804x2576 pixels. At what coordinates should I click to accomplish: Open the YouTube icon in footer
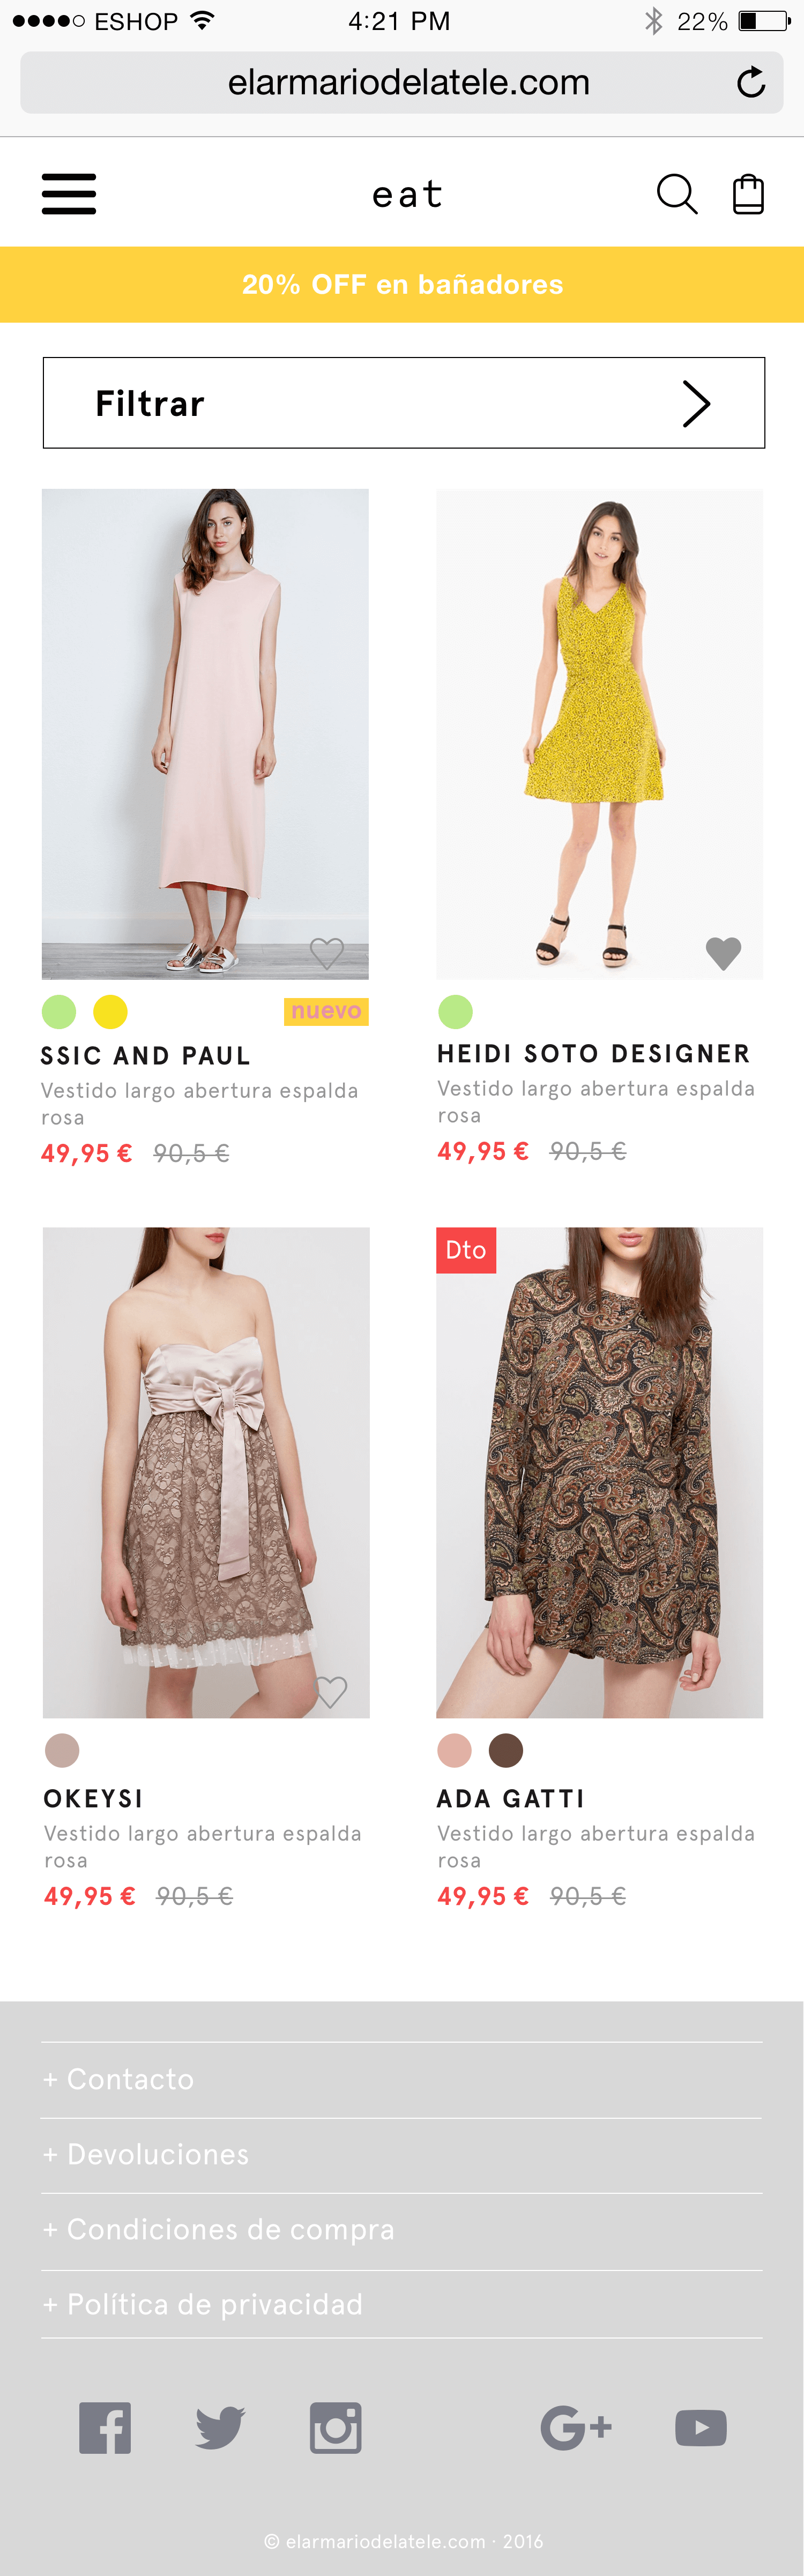(x=701, y=2427)
